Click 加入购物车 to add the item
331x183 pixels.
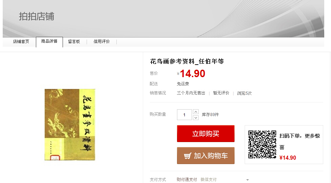point(206,156)
